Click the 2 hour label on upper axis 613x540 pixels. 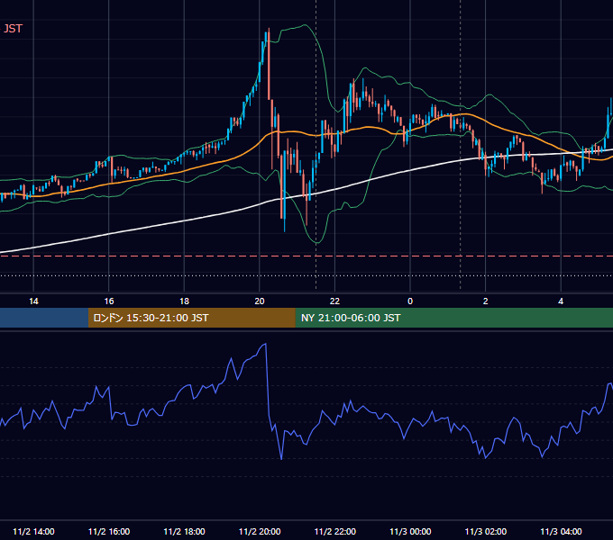[x=486, y=301]
